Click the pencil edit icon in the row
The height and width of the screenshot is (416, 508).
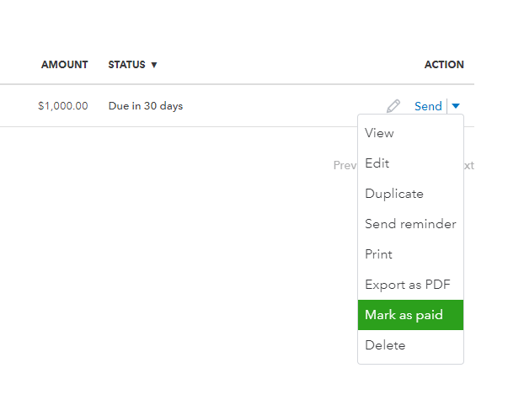(393, 106)
